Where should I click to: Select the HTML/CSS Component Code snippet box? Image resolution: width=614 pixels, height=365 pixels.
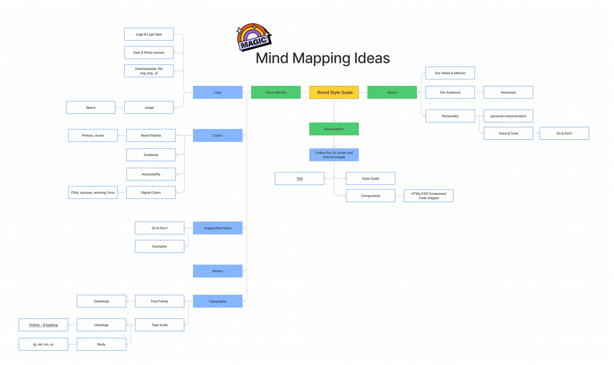pos(429,196)
